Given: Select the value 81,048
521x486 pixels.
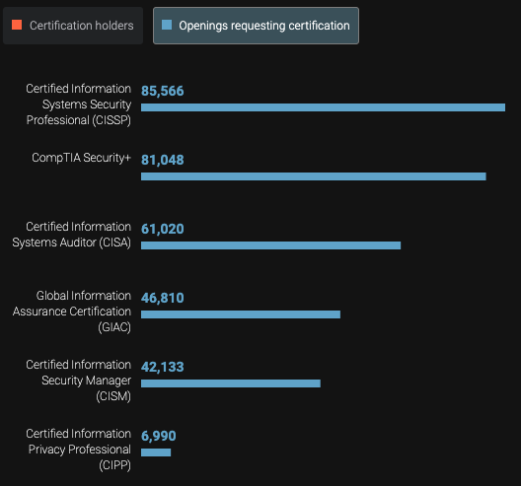Looking at the screenshot, I should point(163,160).
